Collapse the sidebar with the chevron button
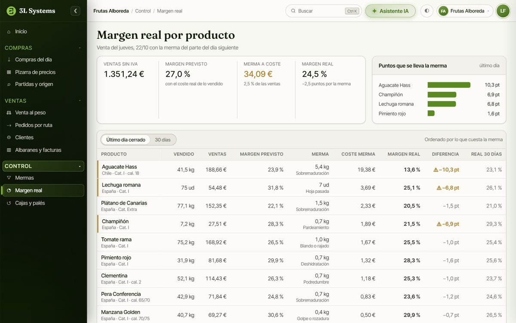This screenshot has height=323, width=516. pyautogui.click(x=75, y=11)
